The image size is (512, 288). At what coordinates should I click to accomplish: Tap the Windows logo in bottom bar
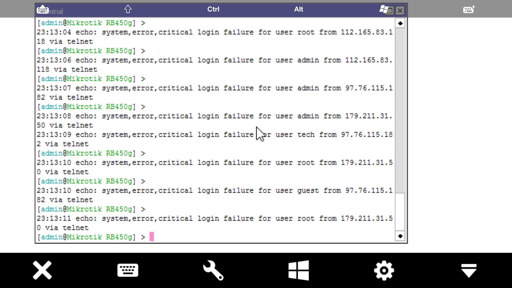(298, 270)
